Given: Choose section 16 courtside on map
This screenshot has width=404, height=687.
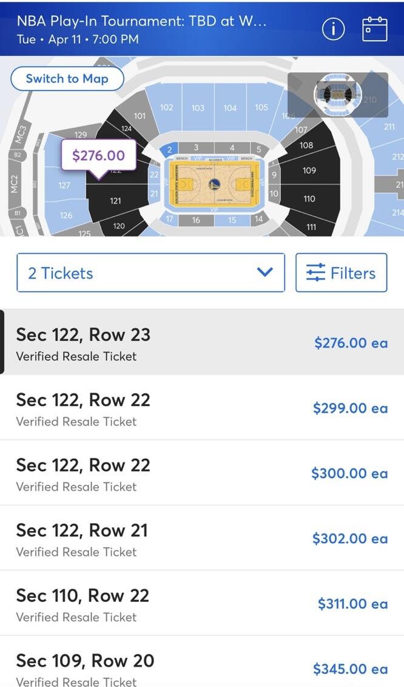Looking at the screenshot, I should pos(196,220).
